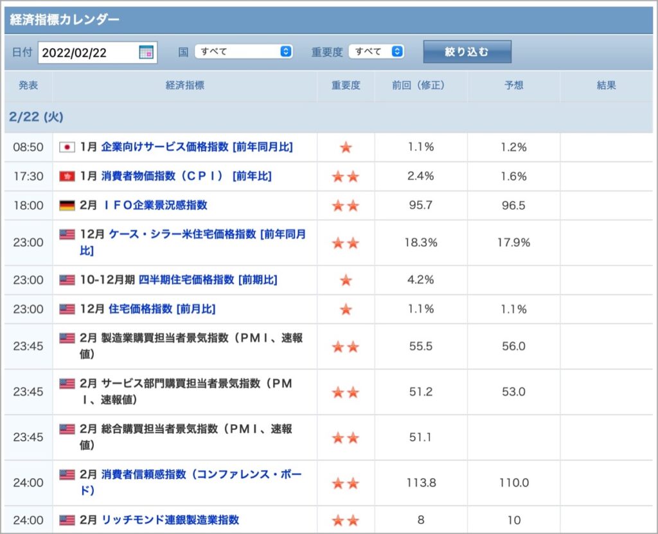Click the 経済指標 column header

(x=184, y=85)
